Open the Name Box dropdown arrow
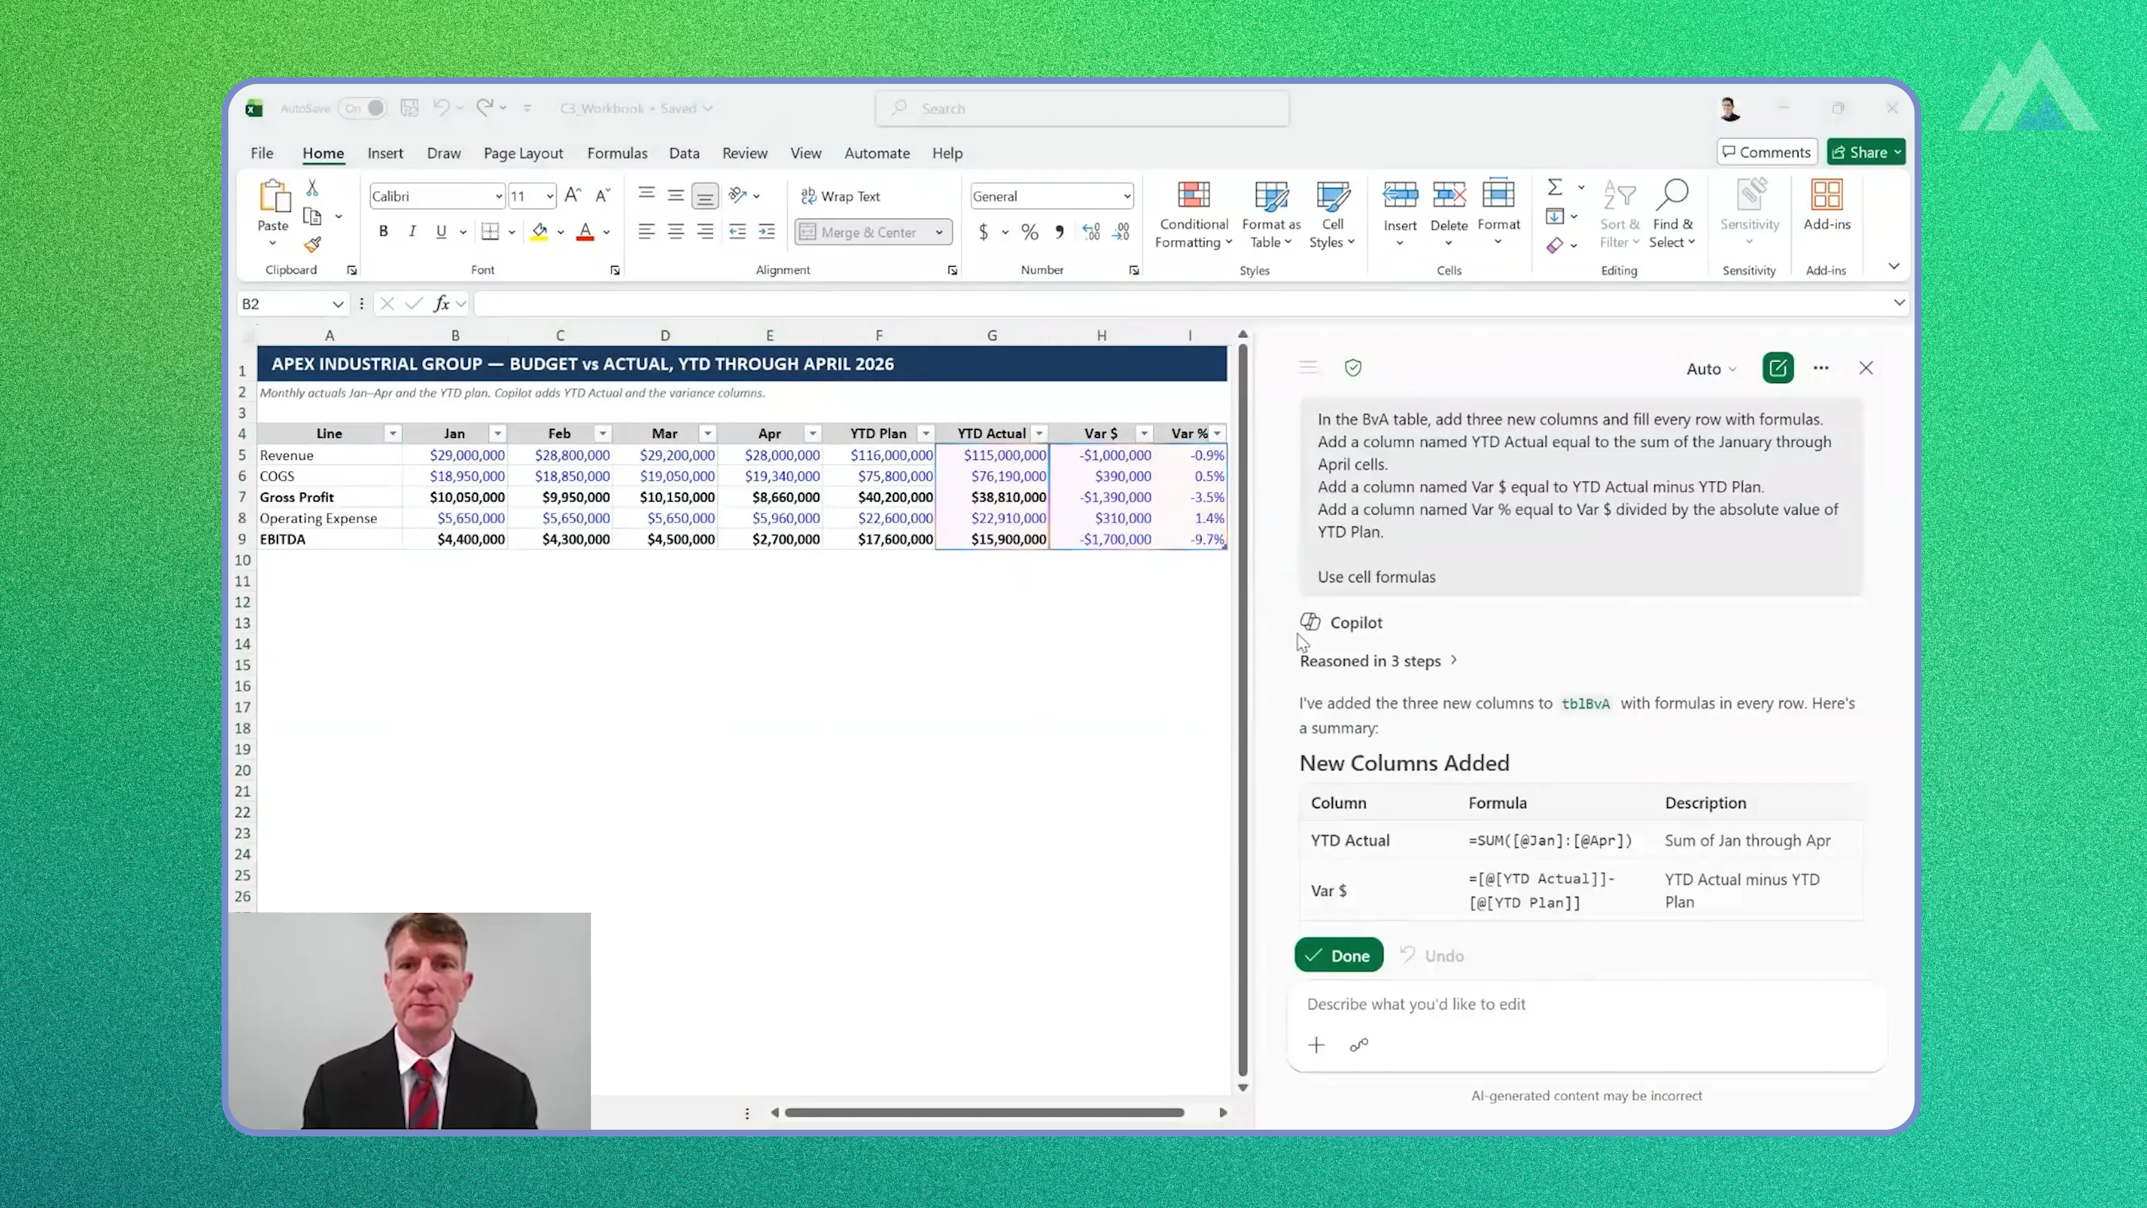 coord(338,304)
